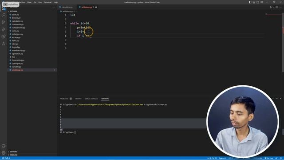Open notifications bell in status bar
Viewport: 284px width, 160px height.
(x=281, y=158)
